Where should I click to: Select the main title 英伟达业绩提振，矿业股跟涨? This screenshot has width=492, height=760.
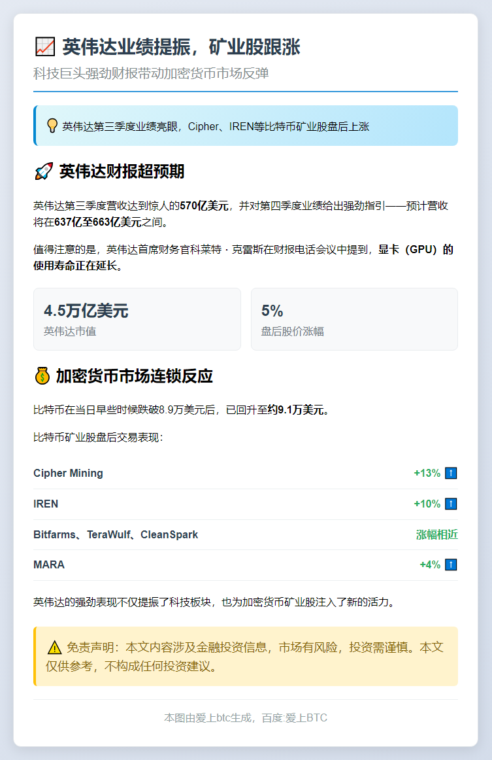[x=181, y=47]
